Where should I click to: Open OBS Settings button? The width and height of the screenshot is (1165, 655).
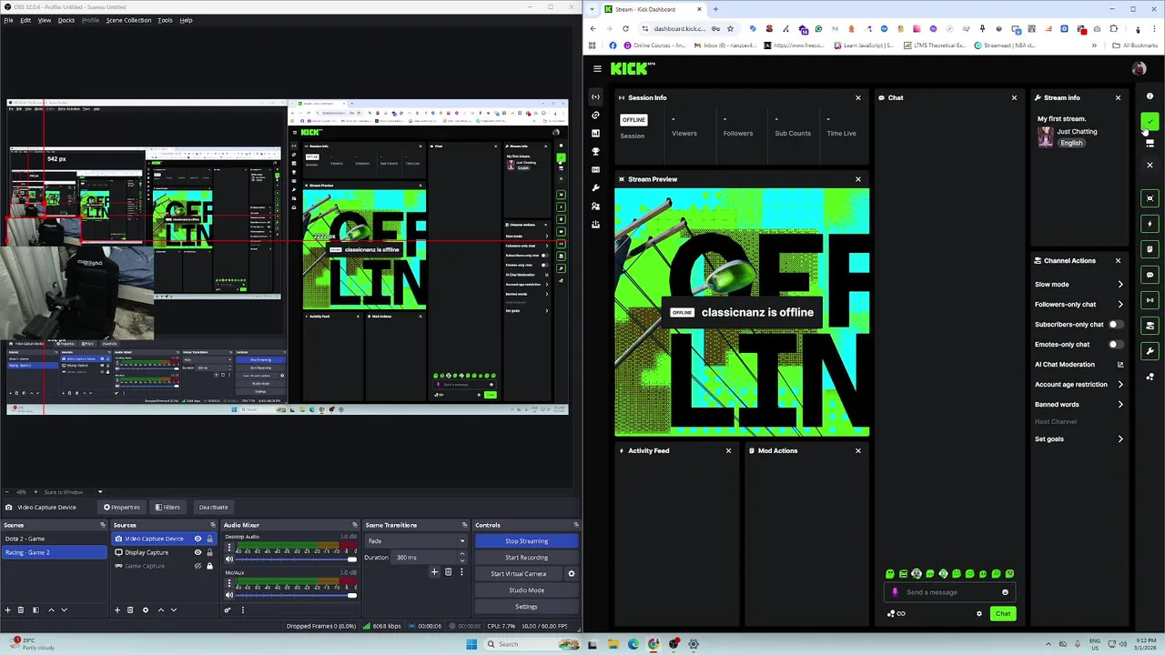coord(526,607)
